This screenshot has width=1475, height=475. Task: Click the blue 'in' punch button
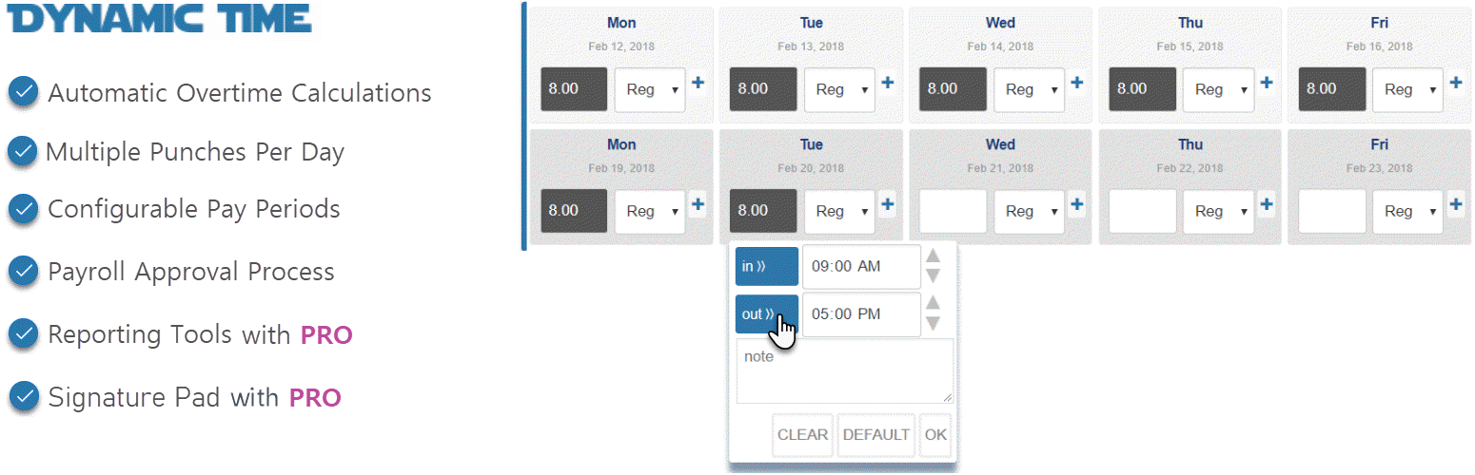767,266
